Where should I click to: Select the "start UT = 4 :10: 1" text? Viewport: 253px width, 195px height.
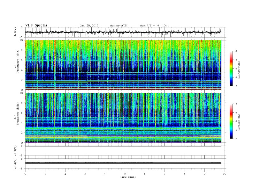[x=154, y=25]
